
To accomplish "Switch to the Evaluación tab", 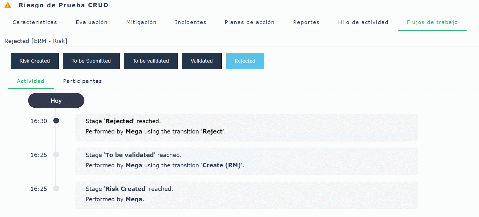I will tap(92, 22).
